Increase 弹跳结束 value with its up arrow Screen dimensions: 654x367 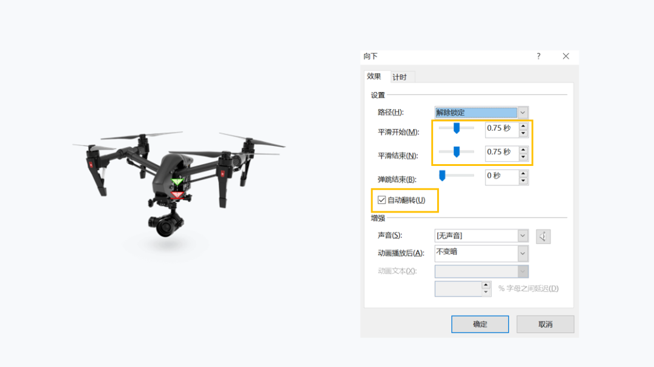click(x=523, y=173)
